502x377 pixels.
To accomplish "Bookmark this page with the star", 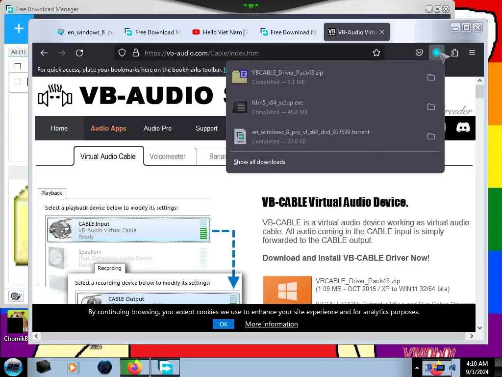I will (376, 53).
